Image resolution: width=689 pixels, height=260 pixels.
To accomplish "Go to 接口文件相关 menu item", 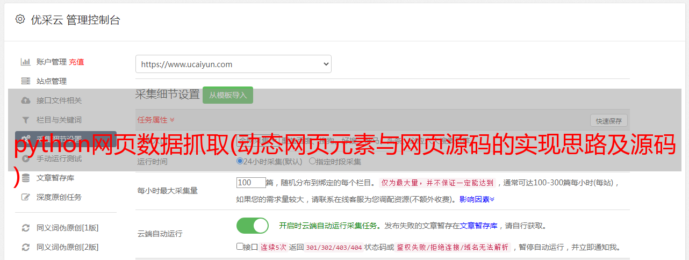I will pyautogui.click(x=59, y=100).
